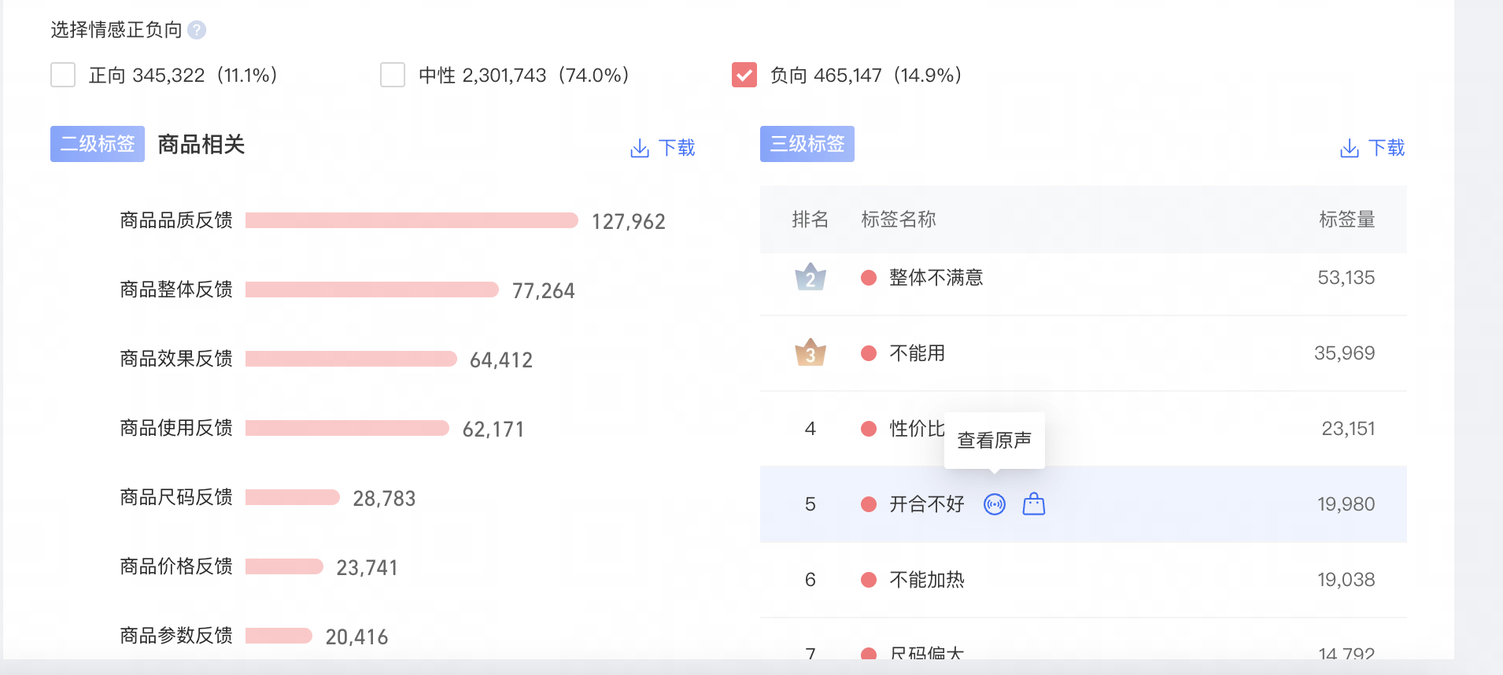The height and width of the screenshot is (675, 1503).
Task: Click the 标签量 column header
Action: pos(1346,219)
